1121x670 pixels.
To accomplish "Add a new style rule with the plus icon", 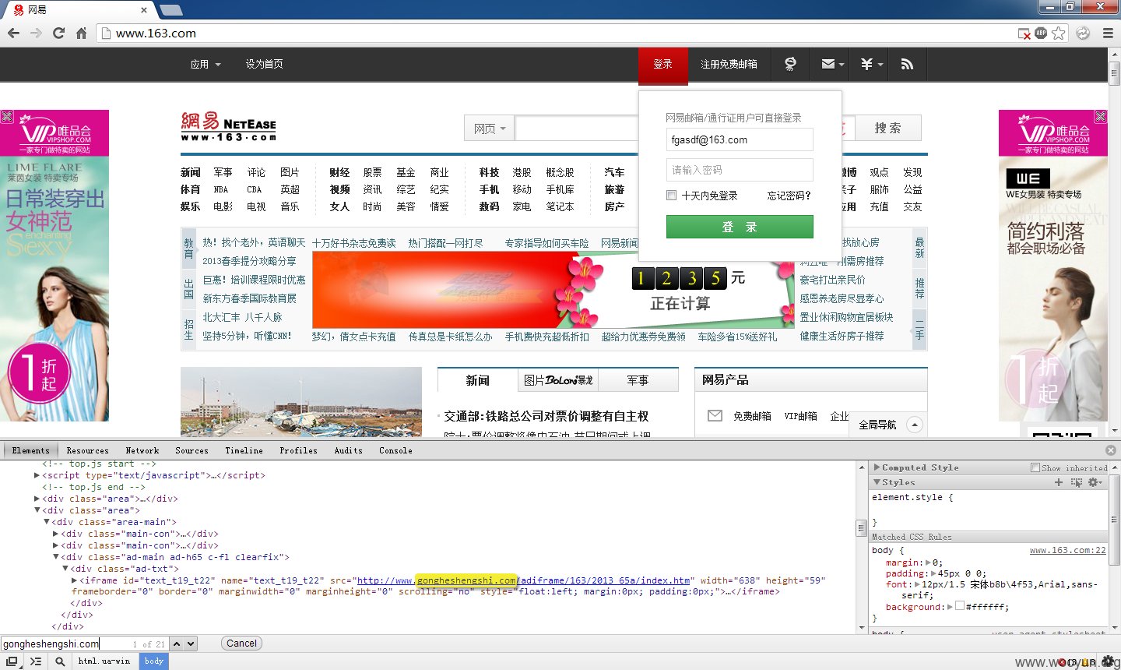I will click(x=1058, y=482).
